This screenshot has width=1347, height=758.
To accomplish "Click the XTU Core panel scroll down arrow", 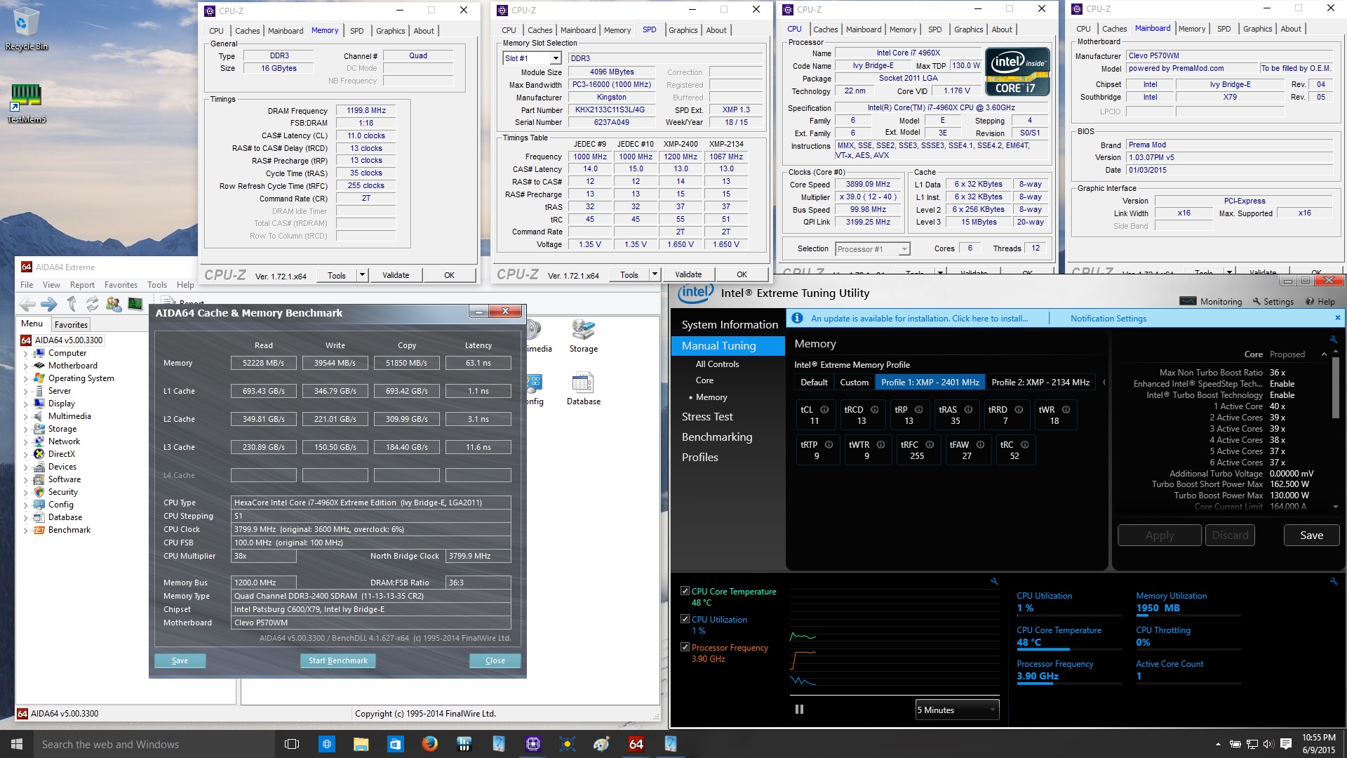I will 1335,506.
